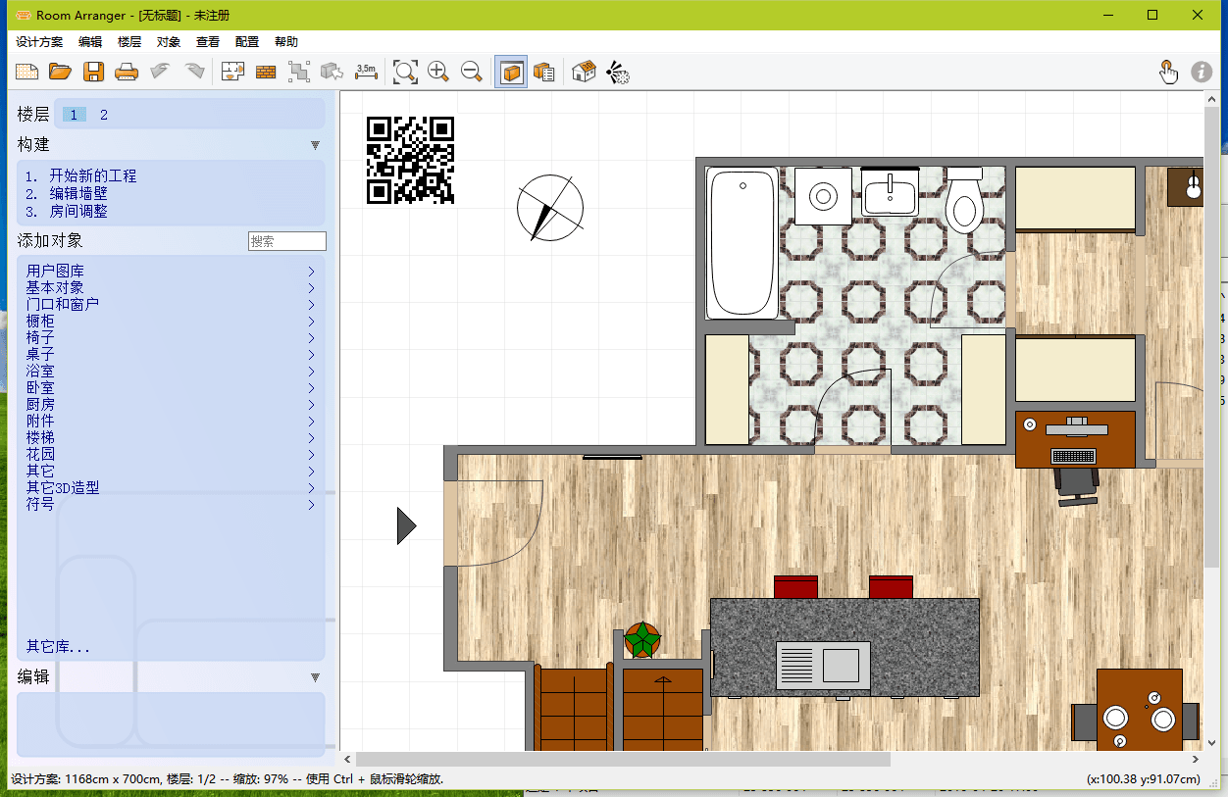Open the 设计方案 menu
1228x797 pixels.
click(x=39, y=42)
